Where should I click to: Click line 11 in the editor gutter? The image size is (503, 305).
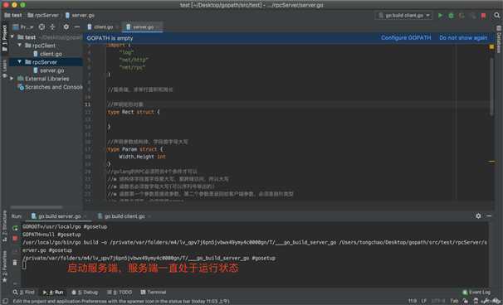[88, 104]
